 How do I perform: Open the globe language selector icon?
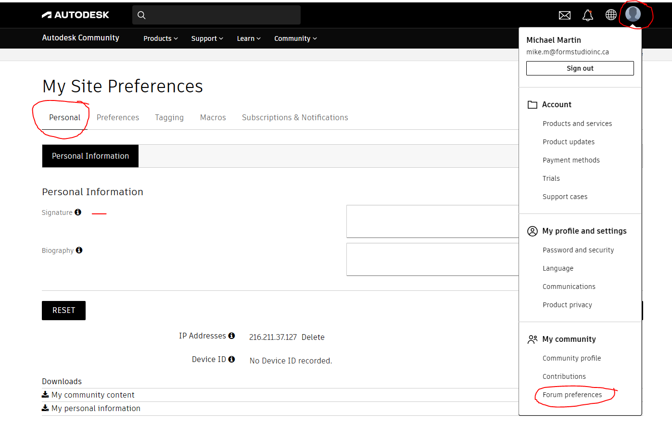coord(610,15)
